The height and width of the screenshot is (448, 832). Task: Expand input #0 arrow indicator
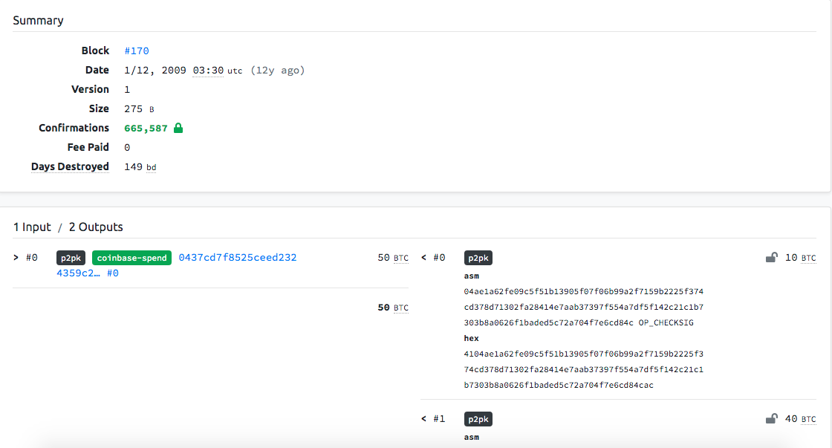(x=16, y=258)
